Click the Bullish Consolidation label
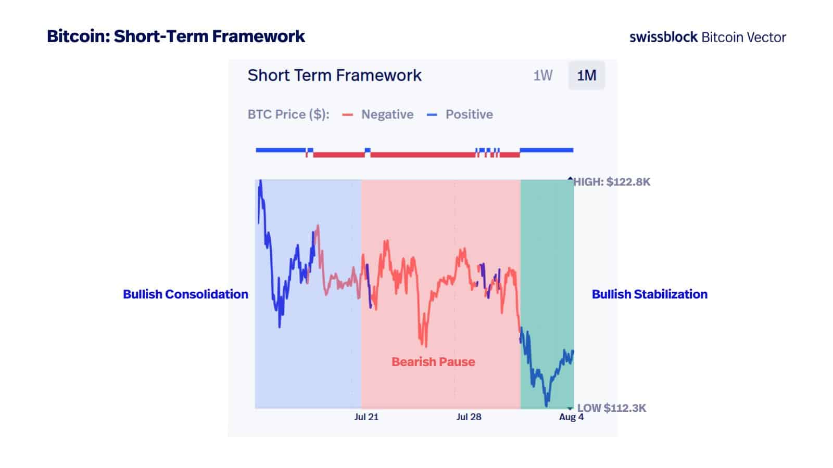The width and height of the screenshot is (833, 468). pos(185,294)
